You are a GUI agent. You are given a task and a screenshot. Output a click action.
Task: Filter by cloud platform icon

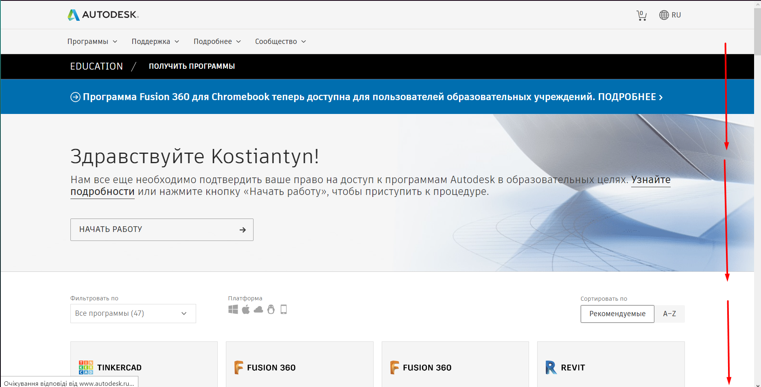click(x=258, y=310)
